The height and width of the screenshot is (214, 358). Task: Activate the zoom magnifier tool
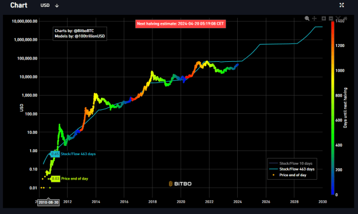click(307, 18)
